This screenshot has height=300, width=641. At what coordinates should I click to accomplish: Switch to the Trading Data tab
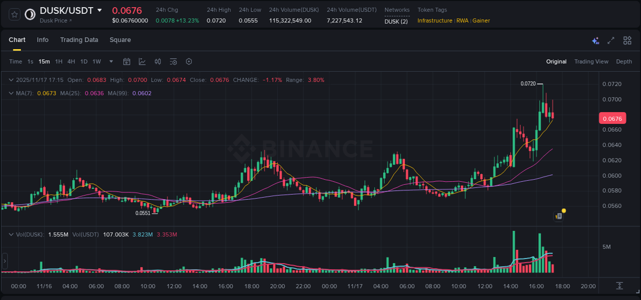coord(79,40)
